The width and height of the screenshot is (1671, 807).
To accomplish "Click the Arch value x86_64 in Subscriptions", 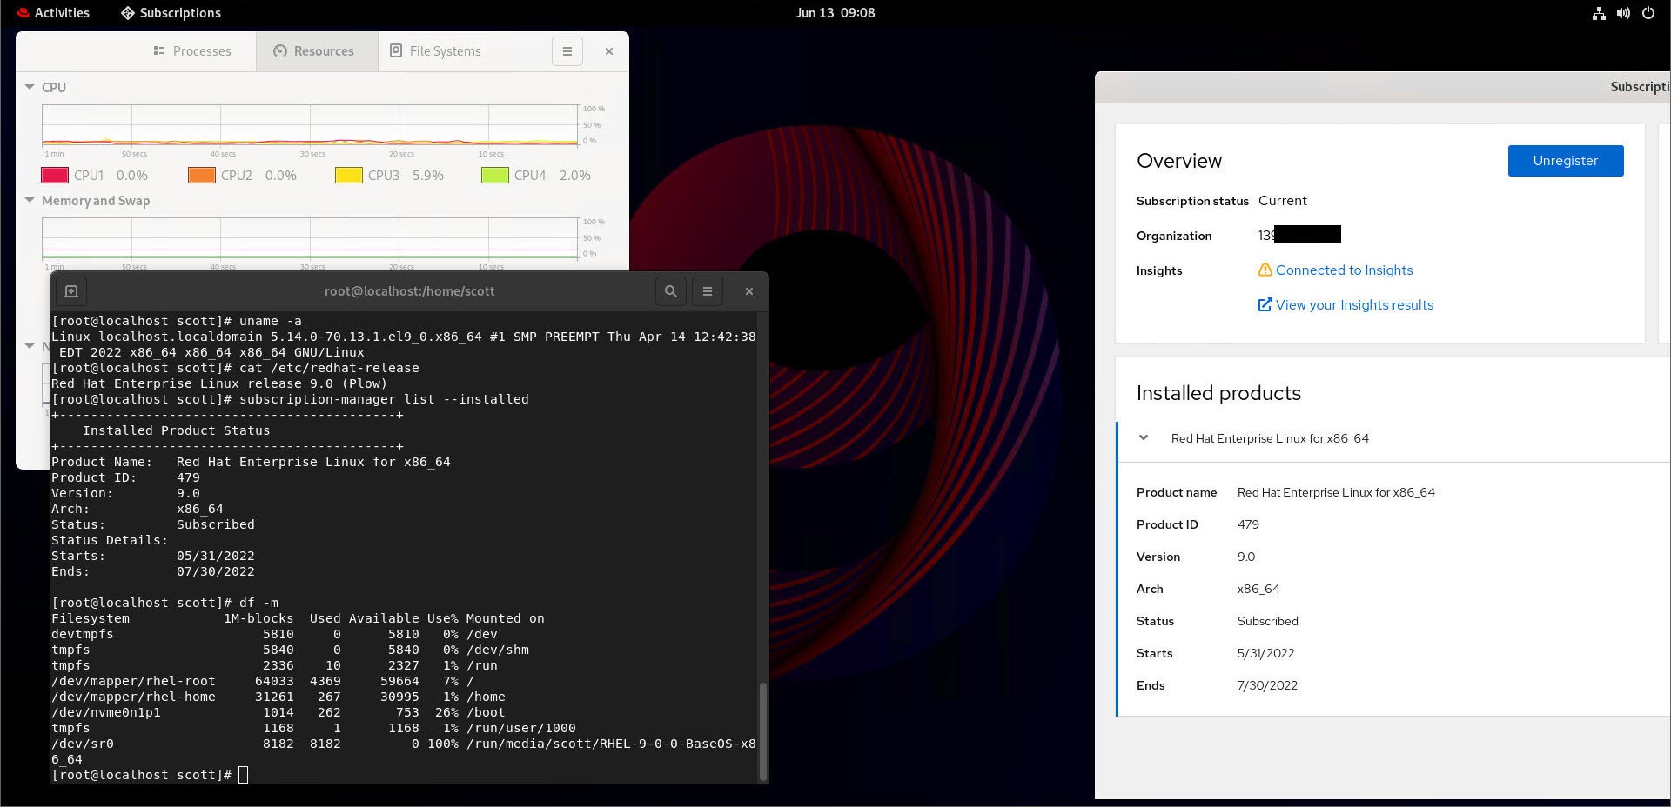I will (1258, 589).
